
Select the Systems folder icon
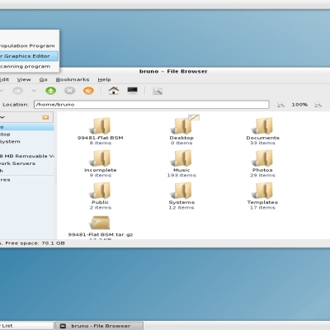(181, 191)
